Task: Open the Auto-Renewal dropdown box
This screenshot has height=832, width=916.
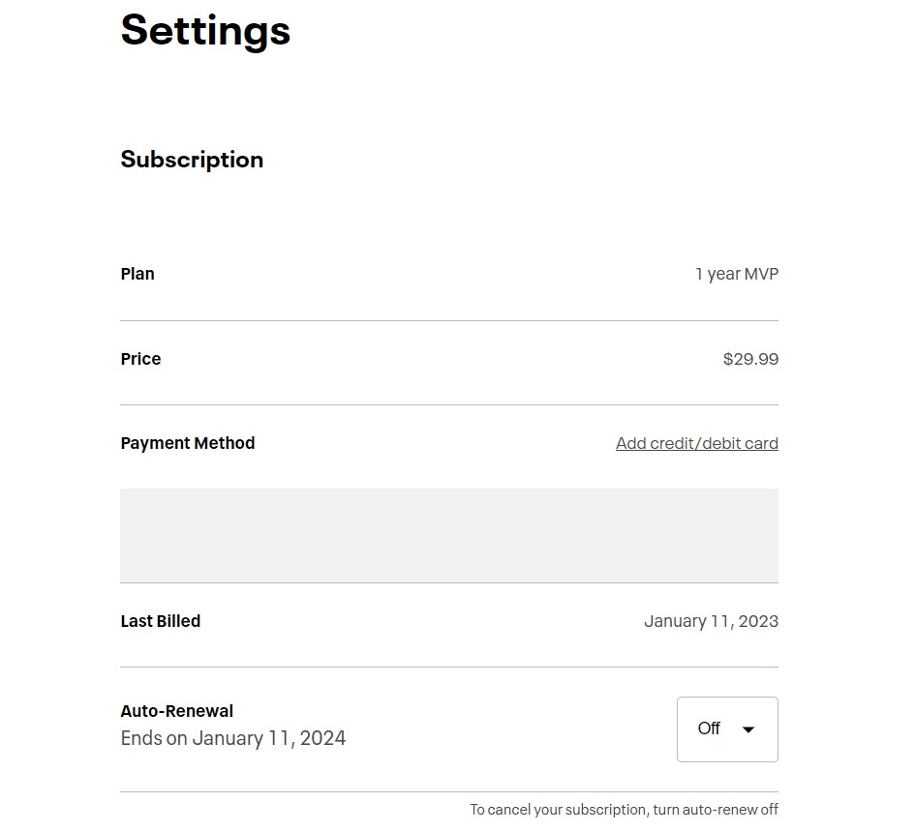Action: coord(727,729)
